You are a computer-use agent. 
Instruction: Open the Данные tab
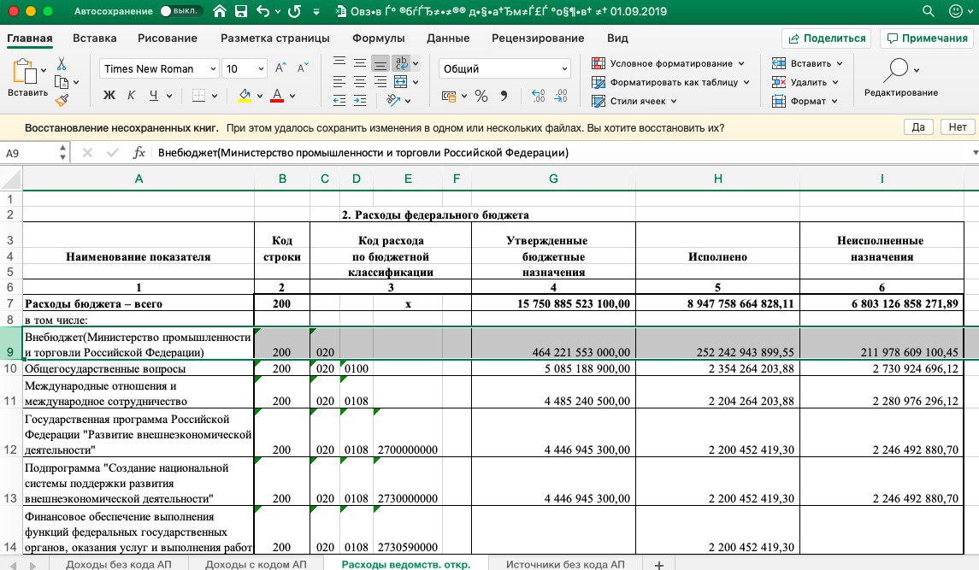point(448,38)
